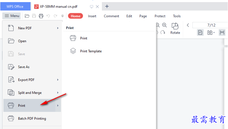
Task: Click the page number field 7/12
Action: [x=210, y=25]
